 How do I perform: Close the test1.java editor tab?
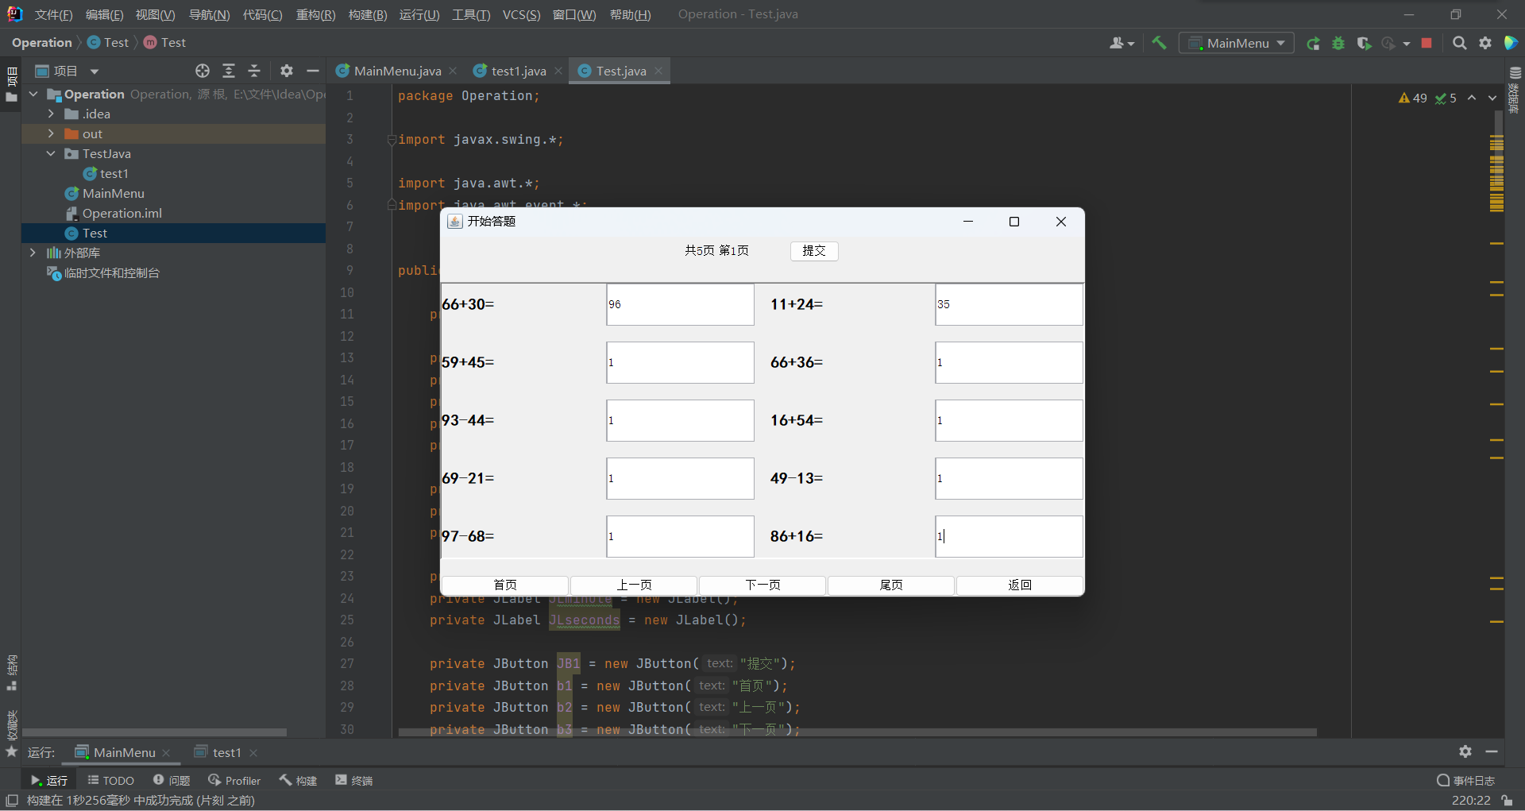tap(558, 71)
